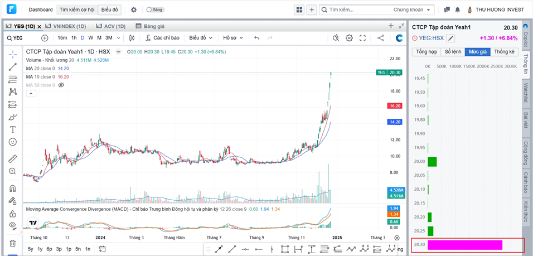Select the 5y date range
533x256 pixels.
[31, 249]
